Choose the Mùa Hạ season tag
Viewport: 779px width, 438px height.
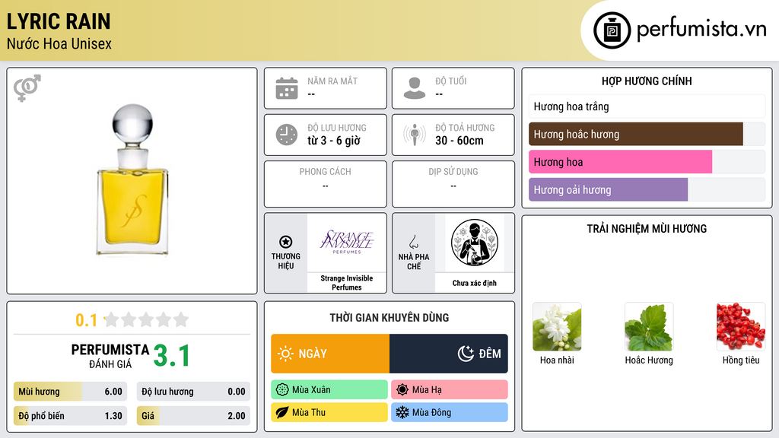tap(450, 390)
